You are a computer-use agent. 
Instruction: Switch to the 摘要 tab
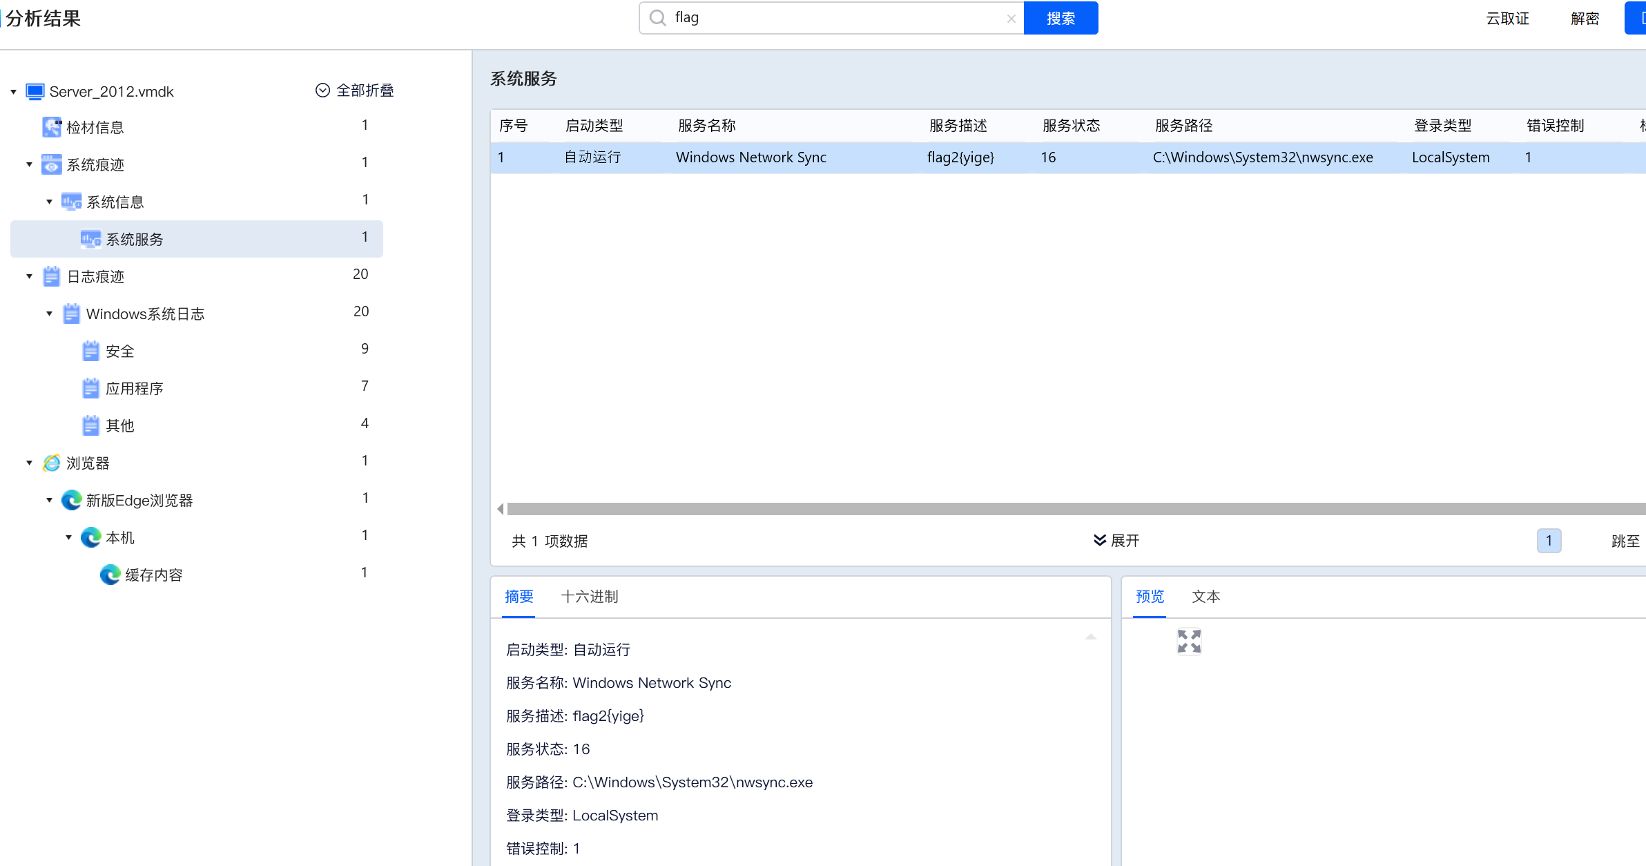tap(519, 597)
